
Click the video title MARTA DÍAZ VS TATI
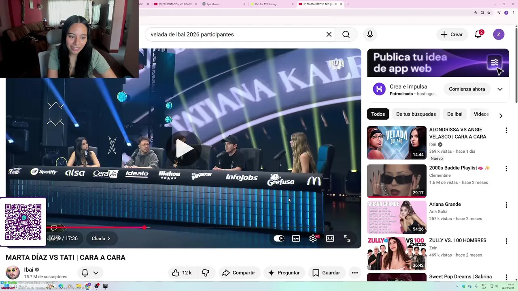click(x=66, y=257)
